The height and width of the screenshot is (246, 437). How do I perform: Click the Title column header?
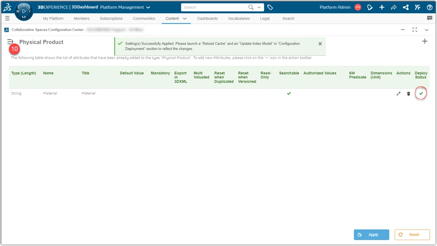[x=85, y=73]
